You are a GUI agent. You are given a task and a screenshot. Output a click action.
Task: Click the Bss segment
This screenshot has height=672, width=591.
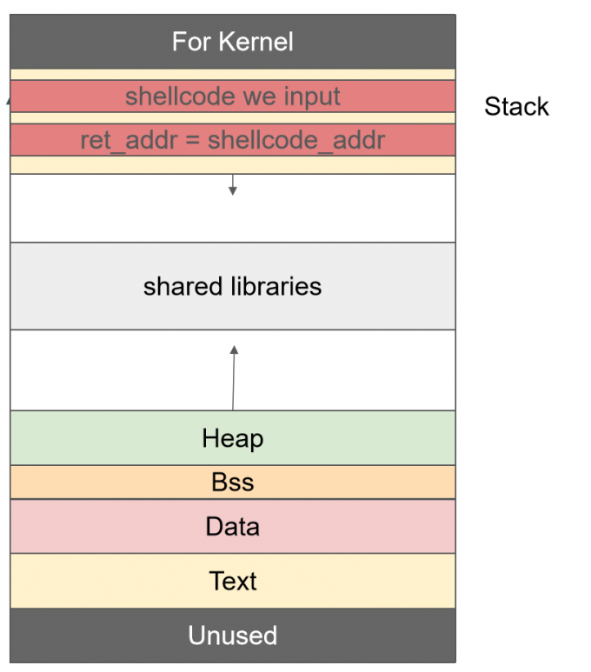pos(233,482)
